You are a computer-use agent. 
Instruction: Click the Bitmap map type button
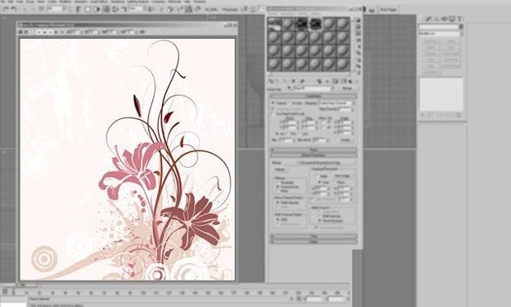[346, 89]
